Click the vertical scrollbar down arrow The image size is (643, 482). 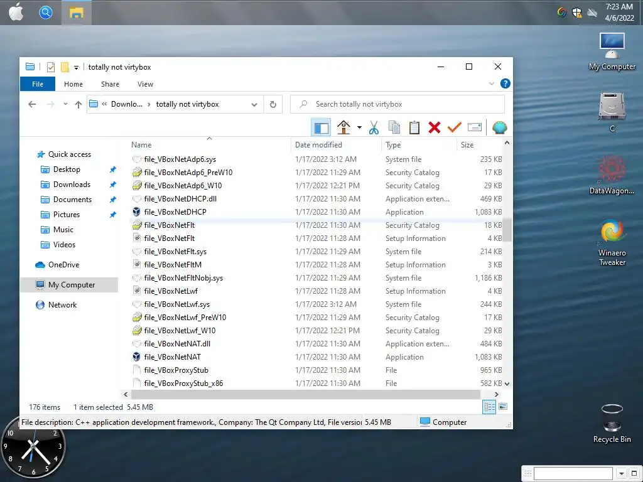pos(507,384)
